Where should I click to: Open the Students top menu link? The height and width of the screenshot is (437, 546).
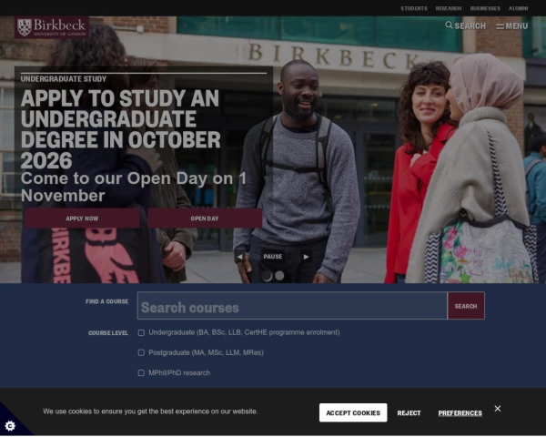tap(414, 8)
